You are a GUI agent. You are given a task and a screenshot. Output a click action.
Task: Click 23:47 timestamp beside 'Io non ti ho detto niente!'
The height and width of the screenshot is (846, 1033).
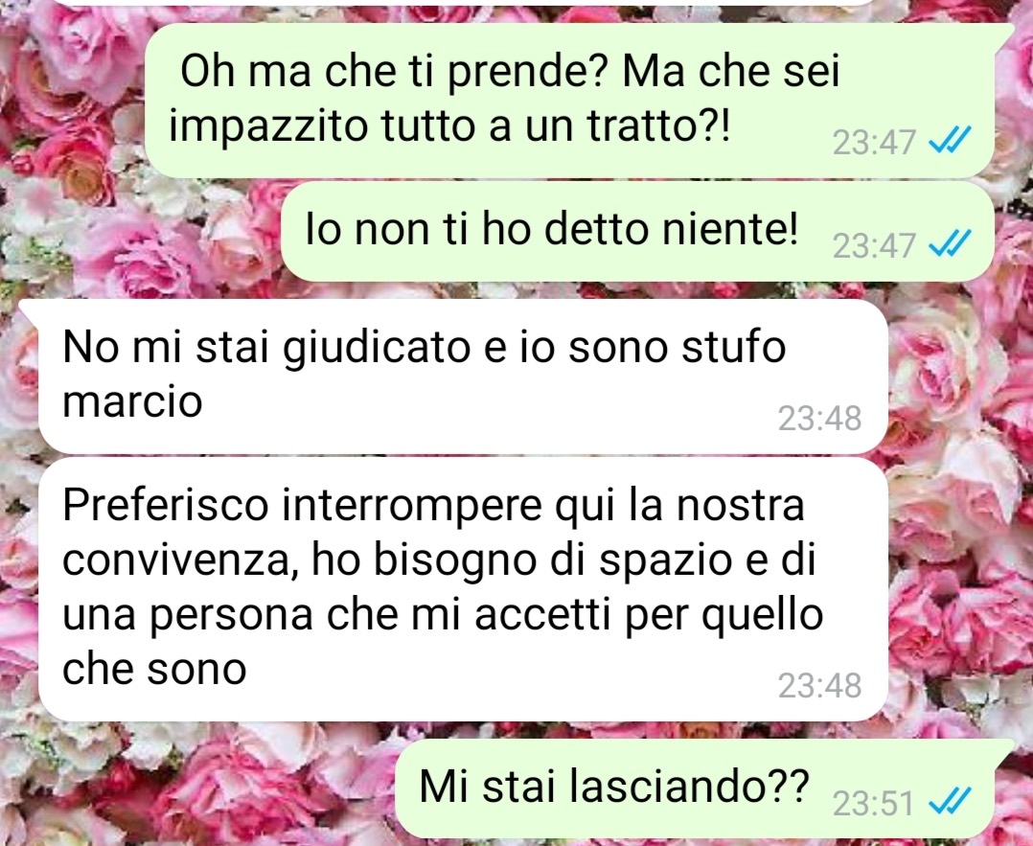pyautogui.click(x=874, y=246)
